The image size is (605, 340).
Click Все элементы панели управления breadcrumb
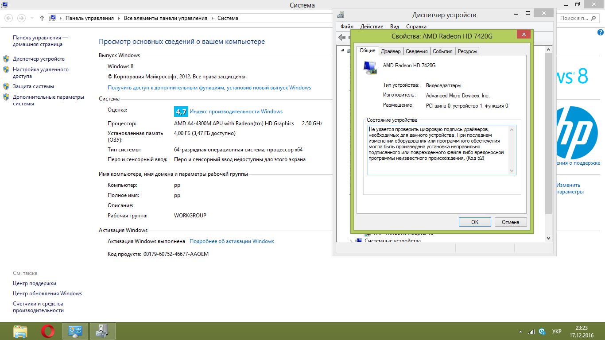click(166, 18)
